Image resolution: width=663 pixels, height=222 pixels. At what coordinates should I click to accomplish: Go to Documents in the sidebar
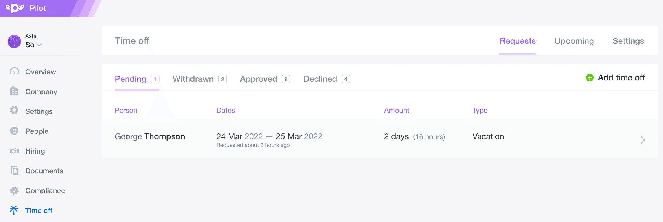(44, 171)
